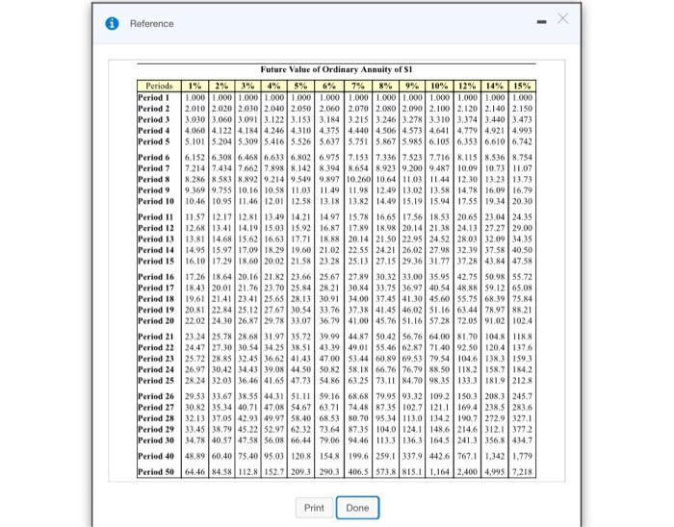
Task: Click value 434.7 in Period 30 row
Action: 522,439
